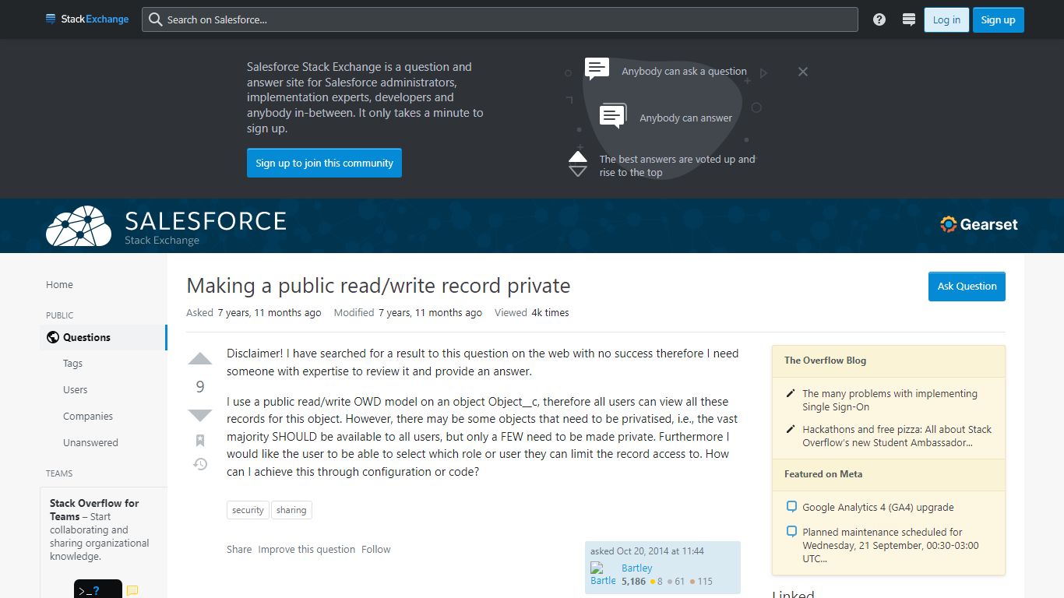The image size is (1064, 598).
Task: Click the Log in button
Action: 946,19
